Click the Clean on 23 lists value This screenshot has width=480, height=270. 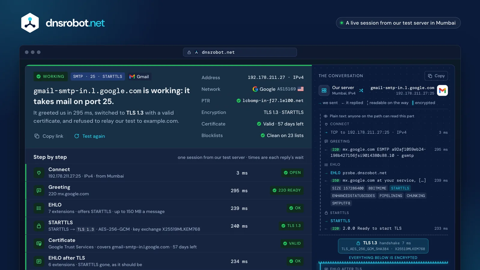click(x=285, y=136)
